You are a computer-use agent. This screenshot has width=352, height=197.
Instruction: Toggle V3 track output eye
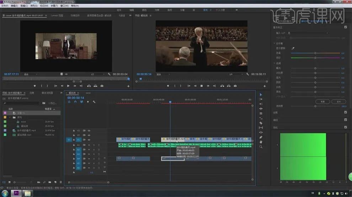coord(89,131)
